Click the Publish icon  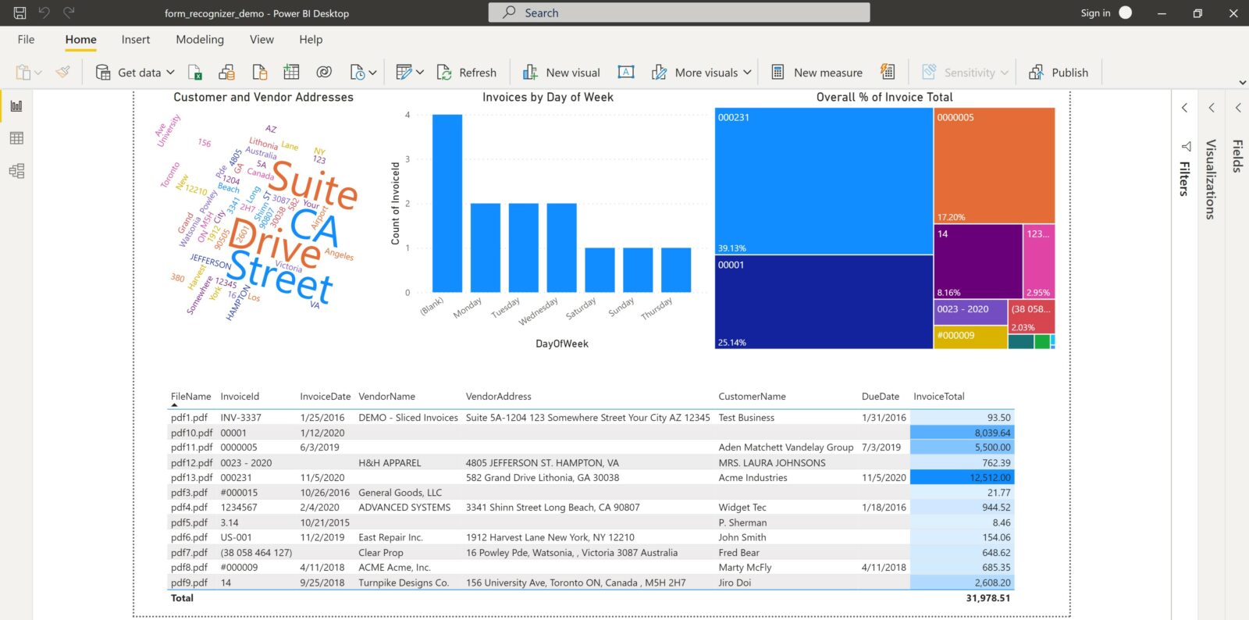click(x=1036, y=73)
